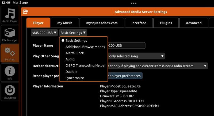Viewport: 214px width, 116px height.
Task: Click the 12:49 clock in status bar
Action: 6,3
